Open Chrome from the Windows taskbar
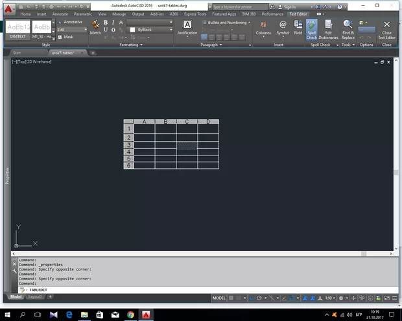 131,315
